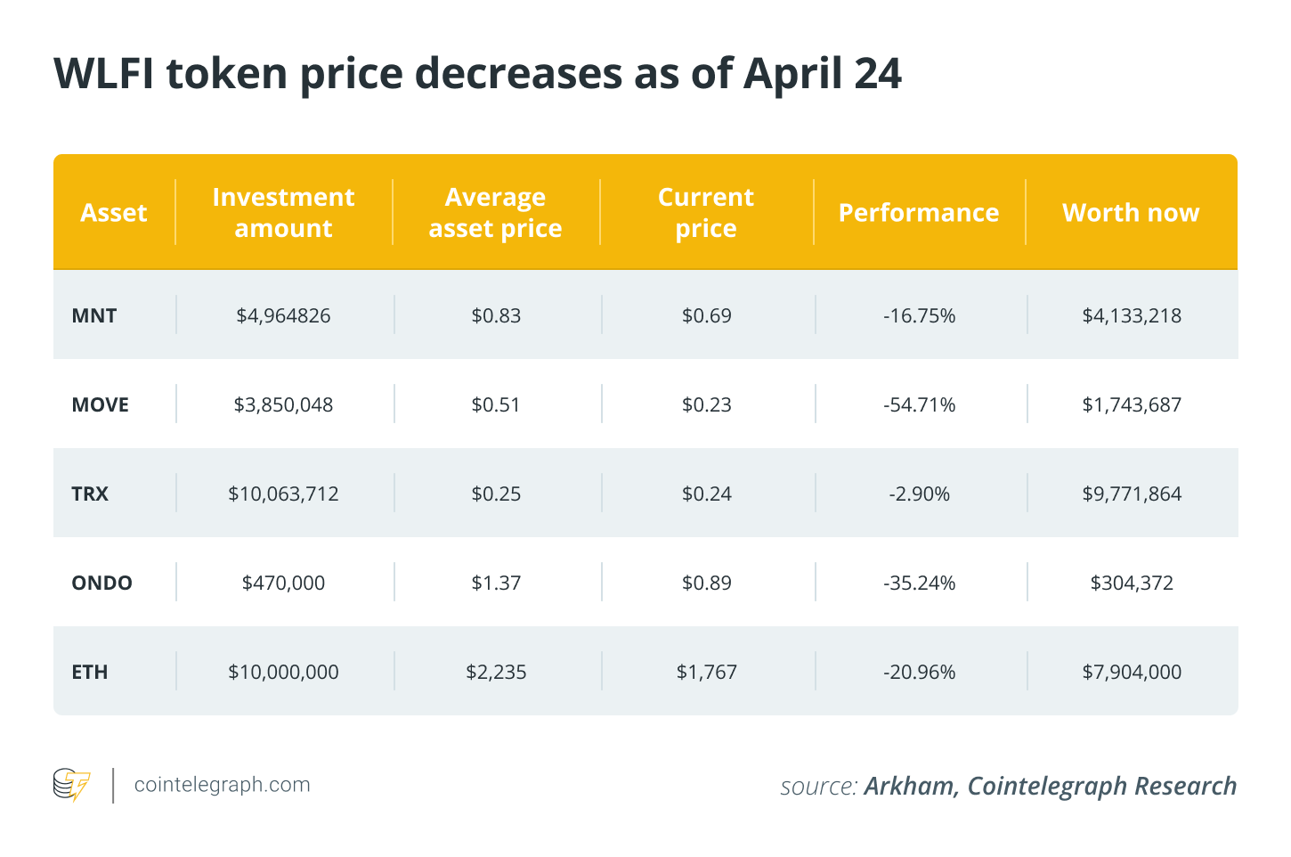Select the MOVE asset row label

pyautogui.click(x=101, y=404)
